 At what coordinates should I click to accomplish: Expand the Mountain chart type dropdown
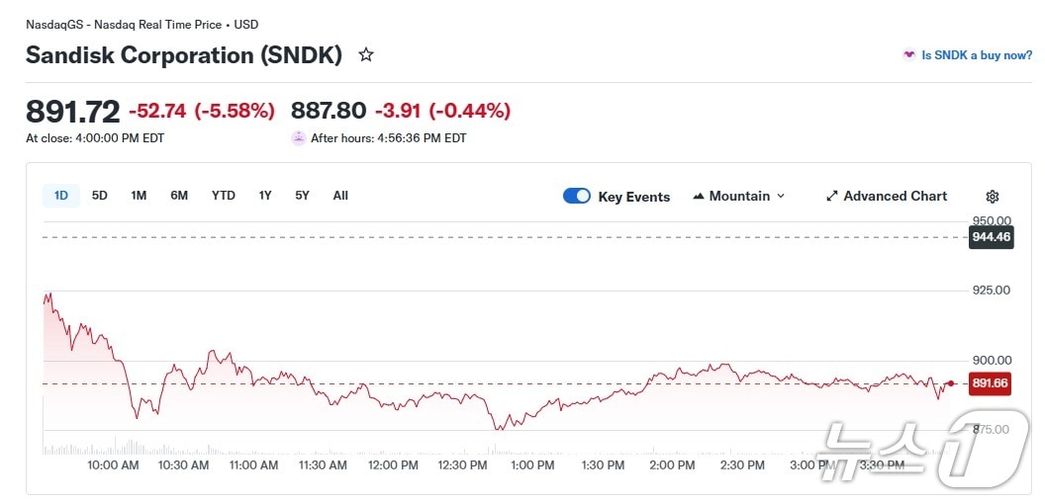pyautogui.click(x=738, y=196)
